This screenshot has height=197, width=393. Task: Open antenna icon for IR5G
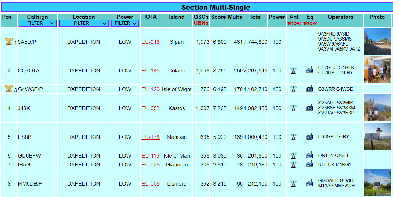(x=293, y=165)
